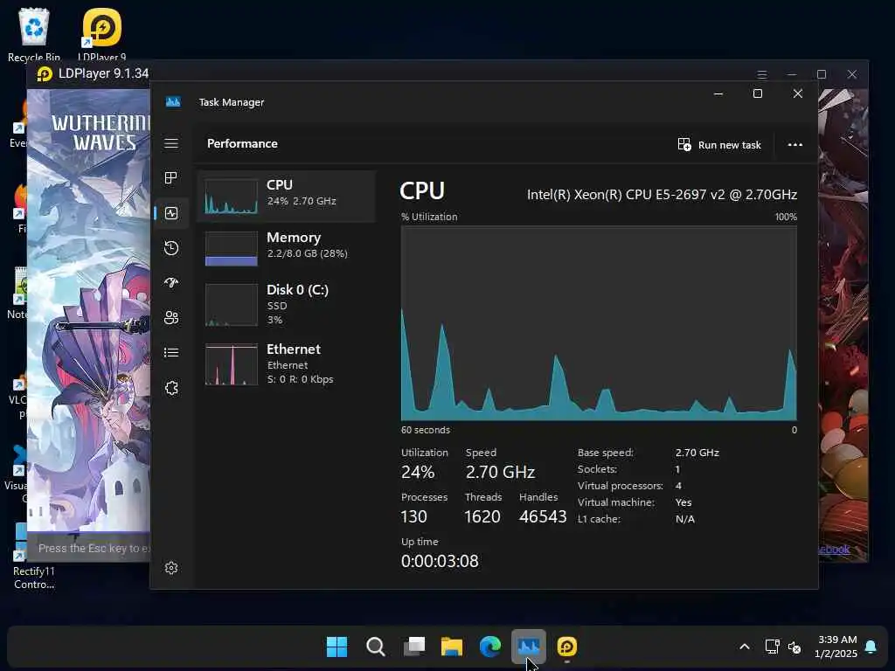Open the Users page icon
The height and width of the screenshot is (671, 895).
coord(171,318)
